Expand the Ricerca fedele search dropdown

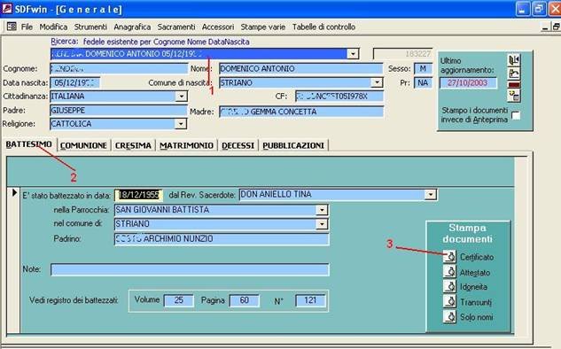click(353, 54)
